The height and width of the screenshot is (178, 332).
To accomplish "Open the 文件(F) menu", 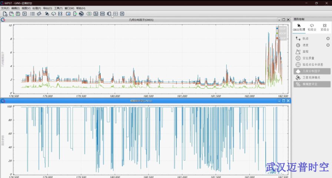I will (x=5, y=8).
